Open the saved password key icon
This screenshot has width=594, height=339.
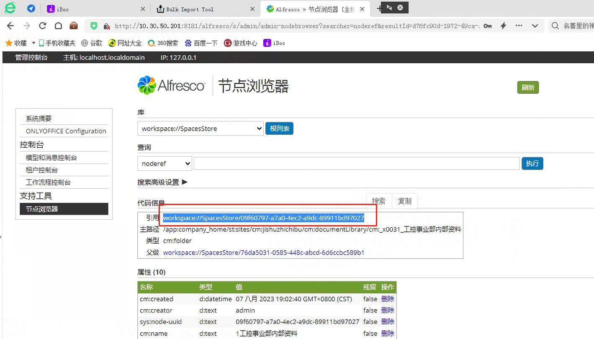pyautogui.click(x=488, y=26)
